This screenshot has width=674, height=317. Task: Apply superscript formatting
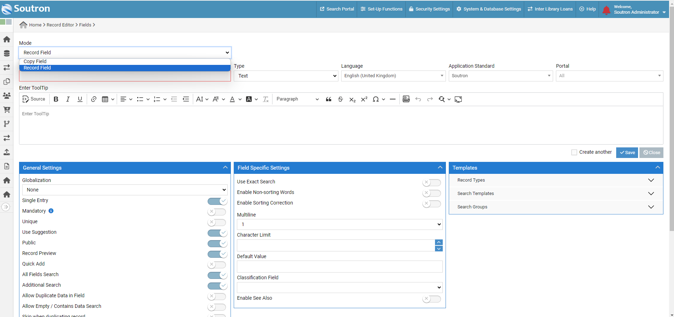(364, 99)
